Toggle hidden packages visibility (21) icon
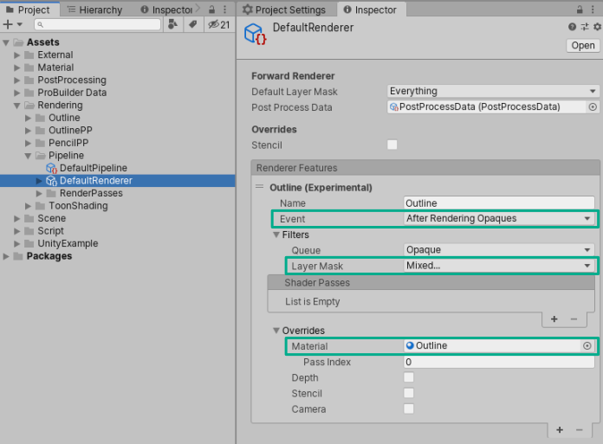 tap(218, 25)
